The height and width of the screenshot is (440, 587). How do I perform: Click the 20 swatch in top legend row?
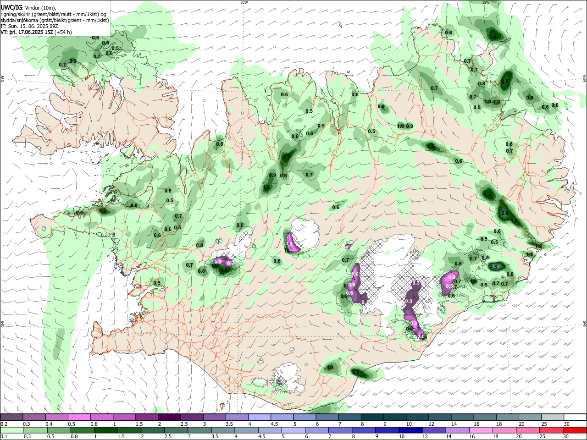[530, 417]
